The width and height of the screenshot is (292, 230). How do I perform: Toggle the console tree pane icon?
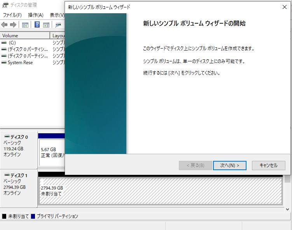click(25, 25)
